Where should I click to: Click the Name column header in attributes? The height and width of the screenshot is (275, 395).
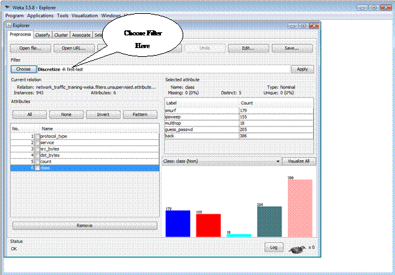point(100,128)
